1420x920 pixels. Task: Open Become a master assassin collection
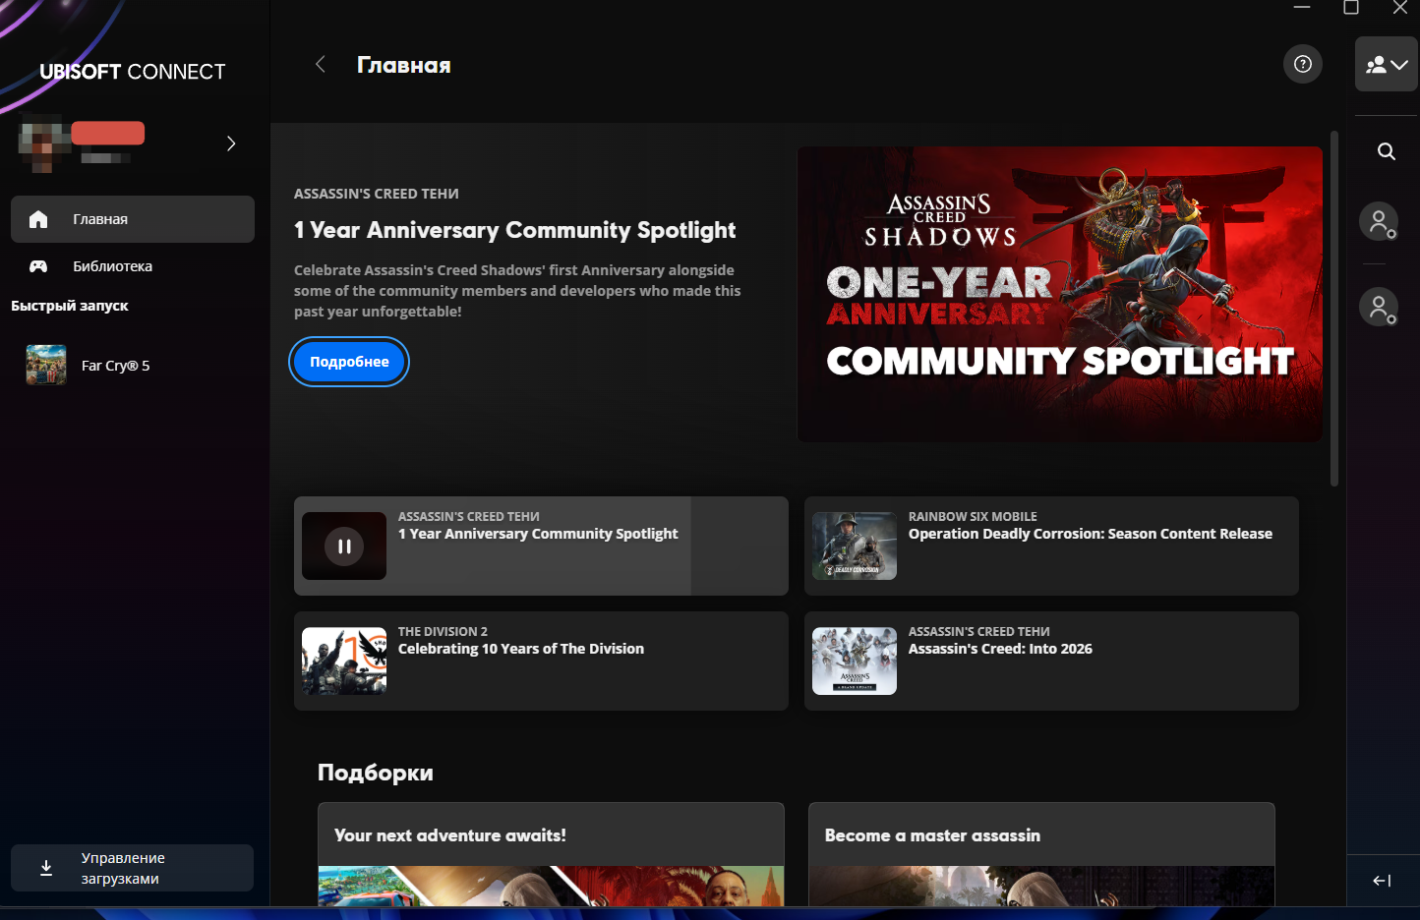(x=1041, y=854)
